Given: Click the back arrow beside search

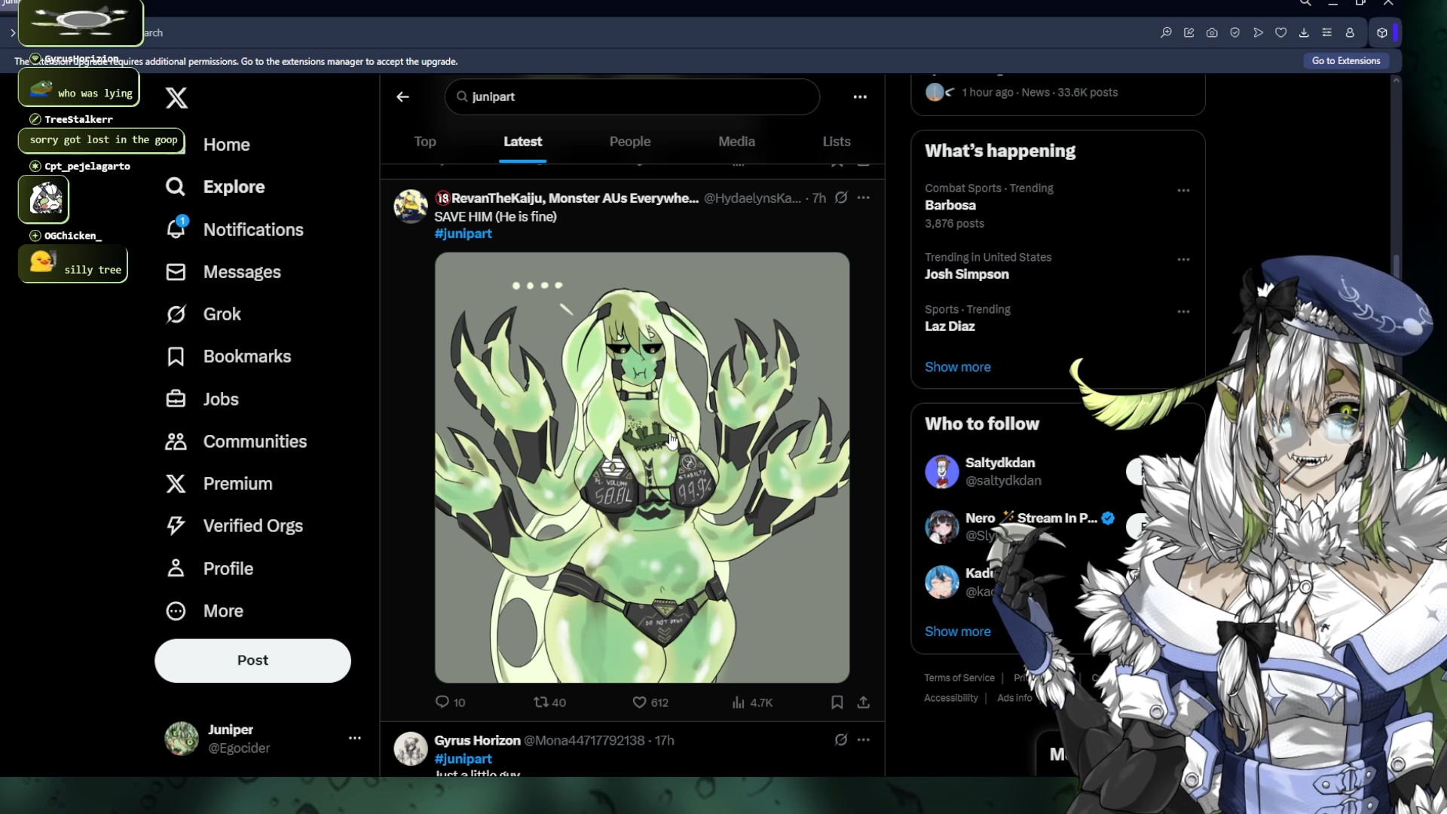Looking at the screenshot, I should click(x=403, y=96).
